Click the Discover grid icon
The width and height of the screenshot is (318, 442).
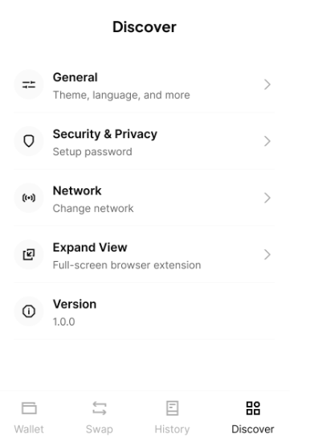point(253,408)
